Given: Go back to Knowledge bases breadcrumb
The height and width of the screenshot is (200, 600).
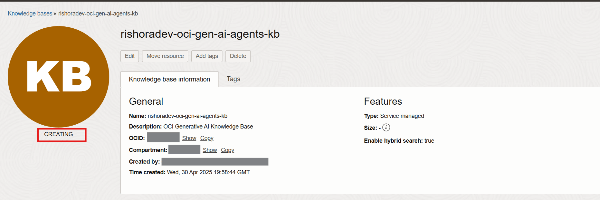Looking at the screenshot, I should 30,13.
